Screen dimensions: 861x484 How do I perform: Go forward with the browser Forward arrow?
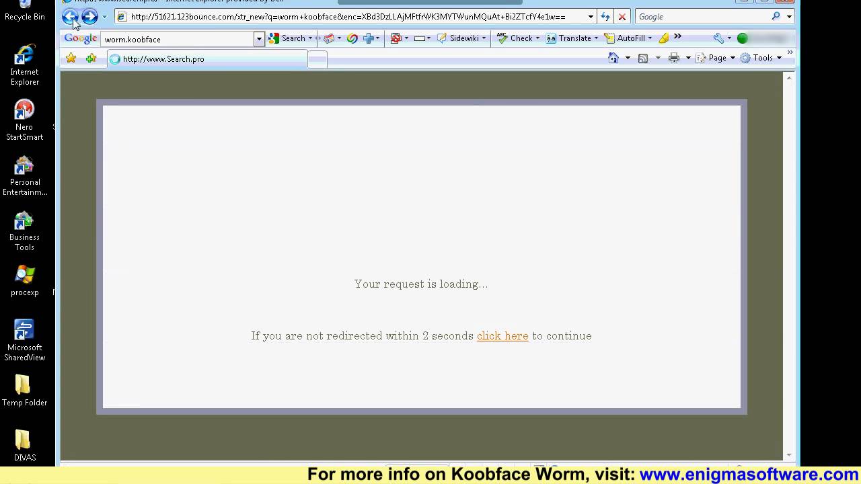pos(89,17)
